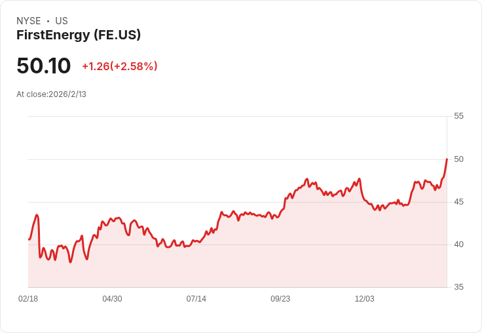Click the US market label
Image resolution: width=482 pixels, height=333 pixels.
coord(61,21)
